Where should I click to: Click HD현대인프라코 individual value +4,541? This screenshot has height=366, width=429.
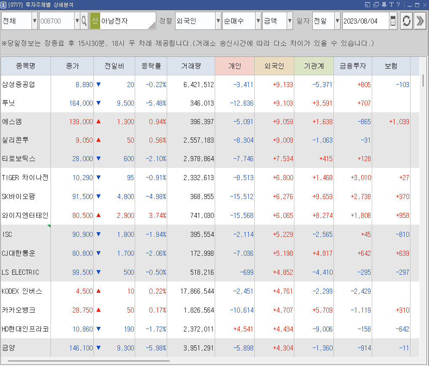[243, 329]
